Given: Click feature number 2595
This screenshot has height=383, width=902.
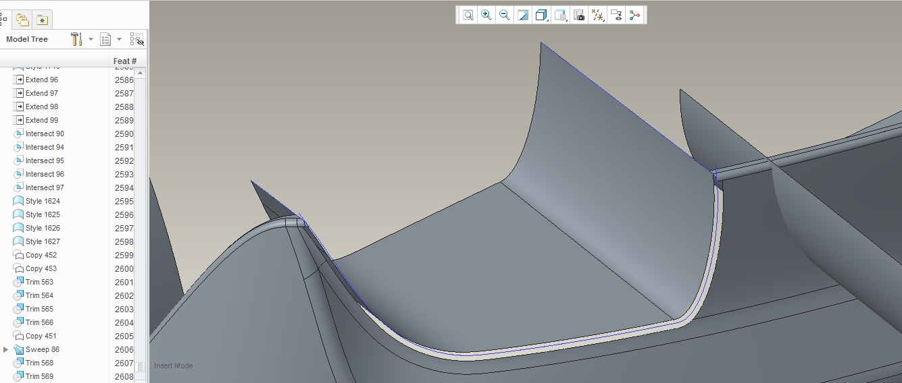Looking at the screenshot, I should (124, 201).
